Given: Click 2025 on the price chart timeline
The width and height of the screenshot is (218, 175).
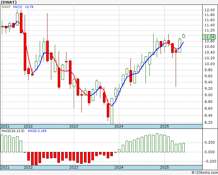Looking at the screenshot, I should [x=164, y=126].
